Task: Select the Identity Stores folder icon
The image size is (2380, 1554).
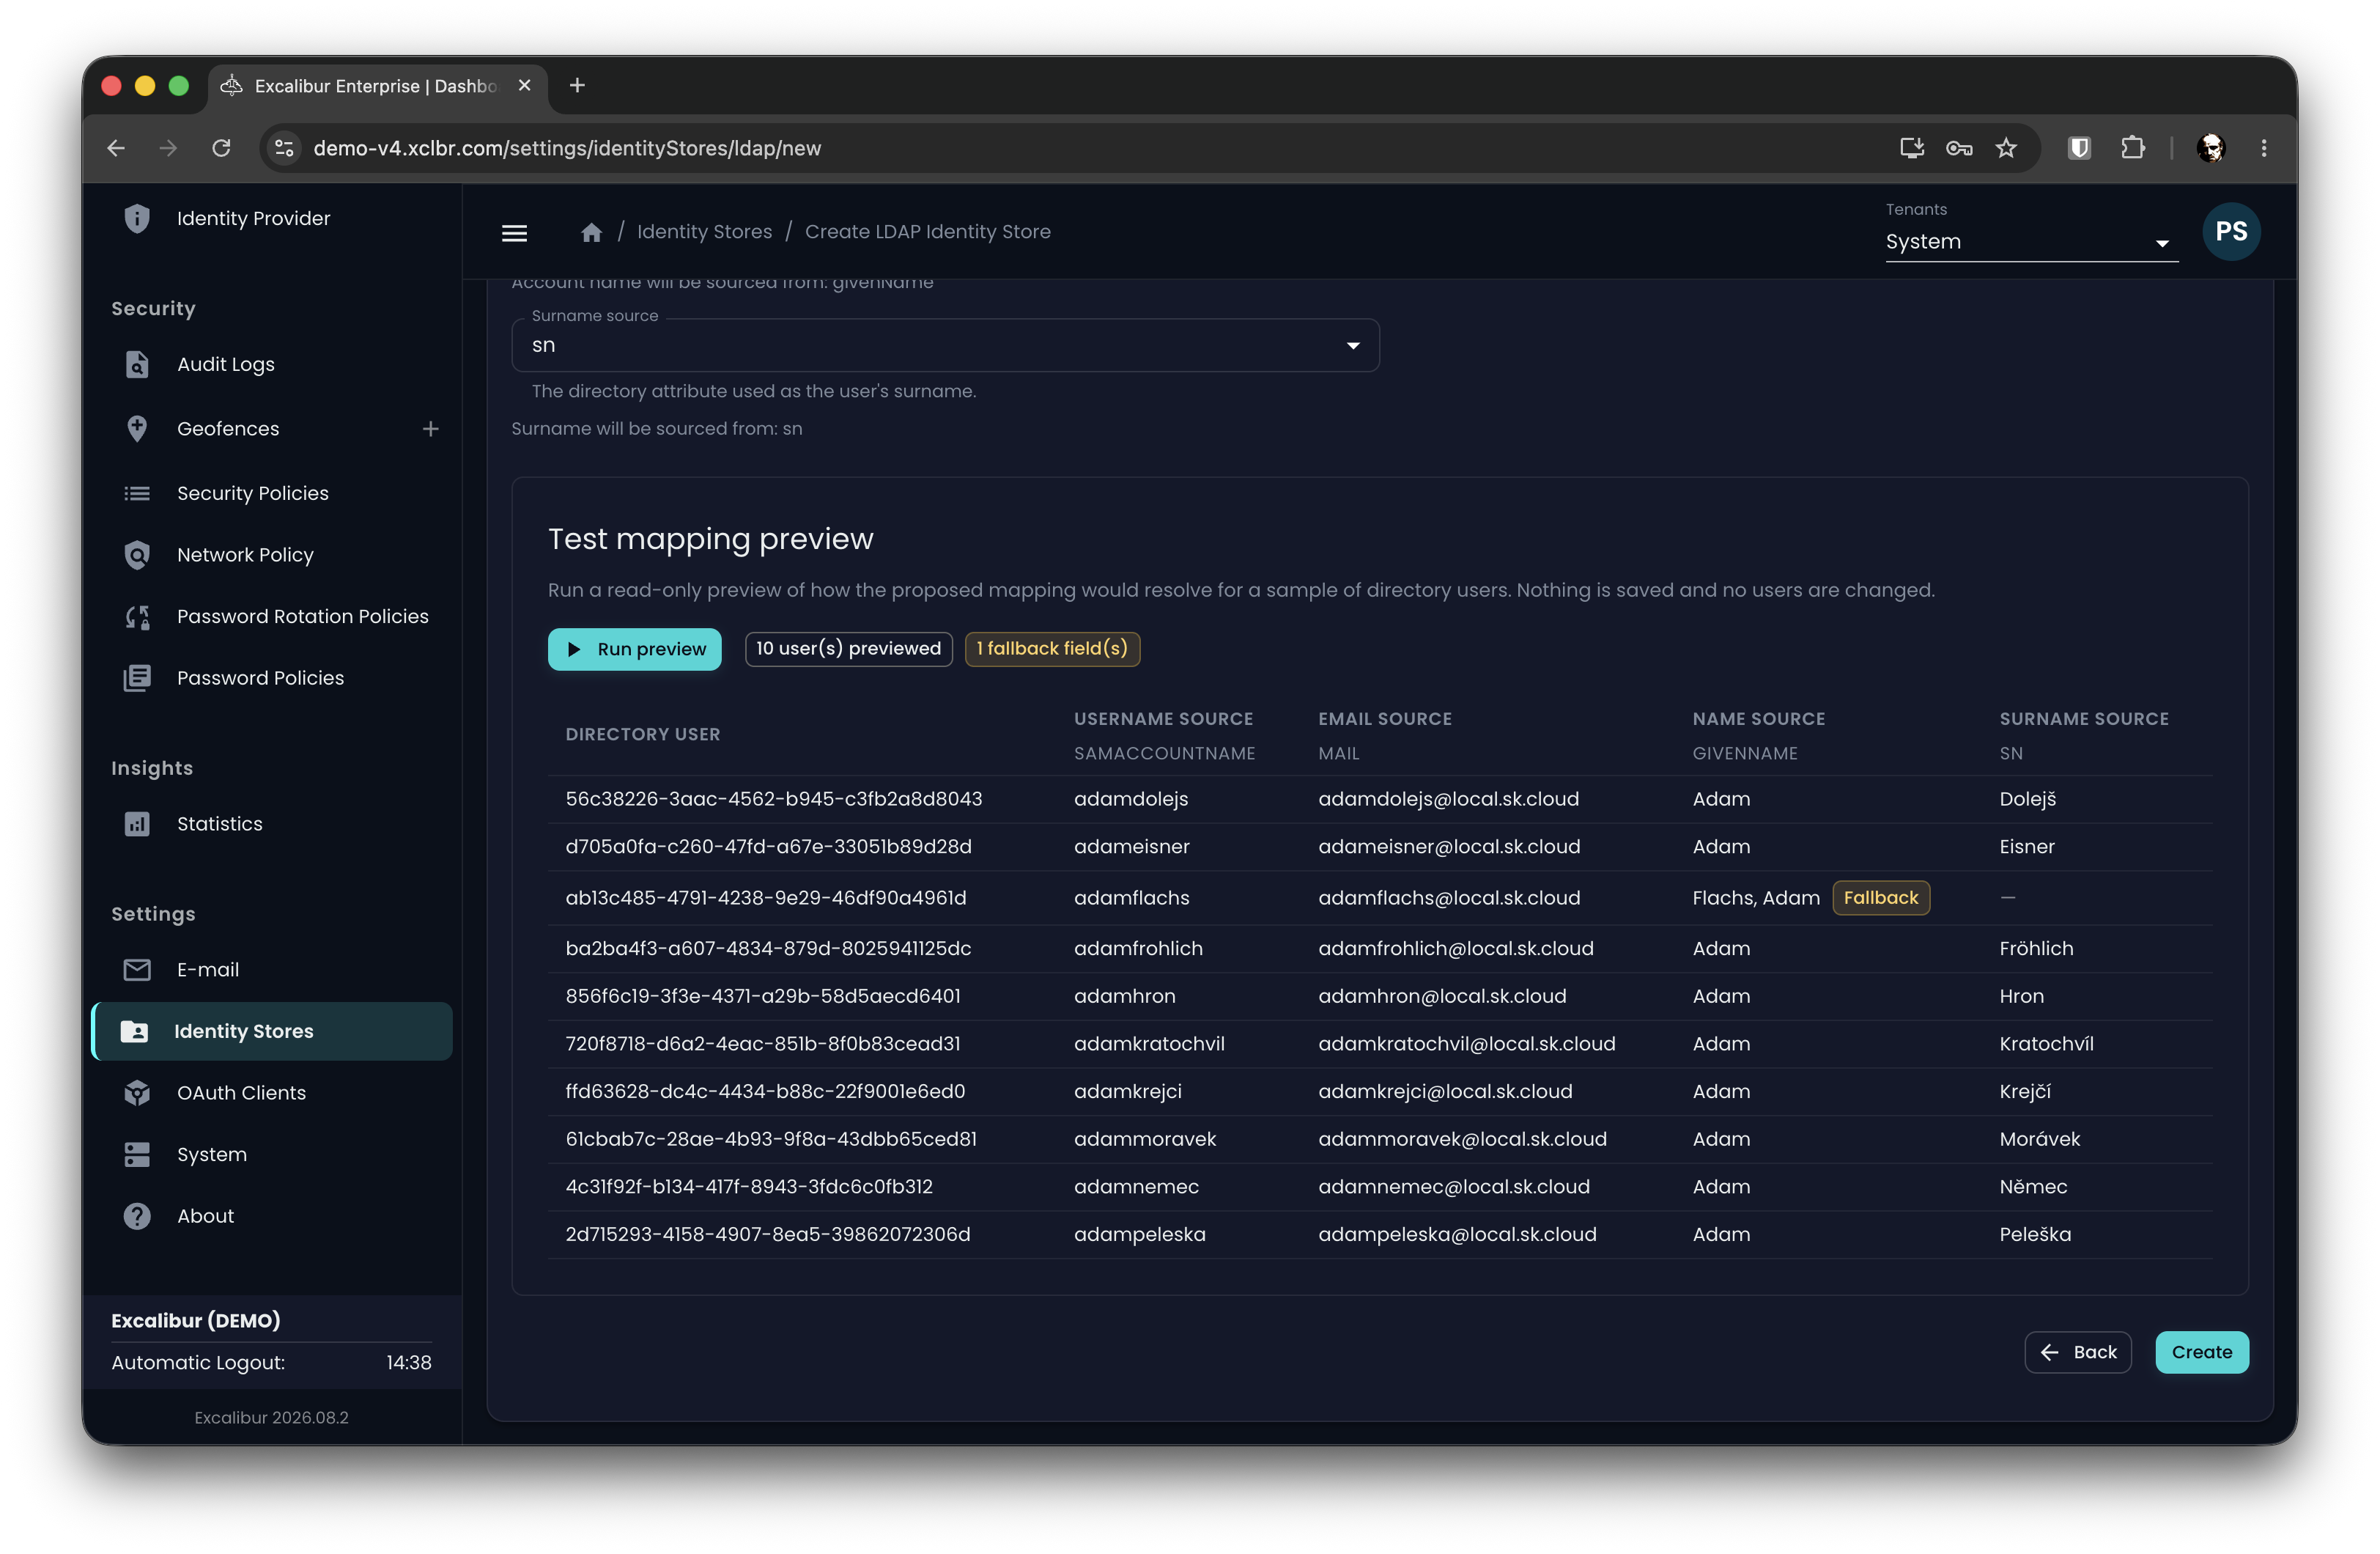Action: tap(134, 1031)
